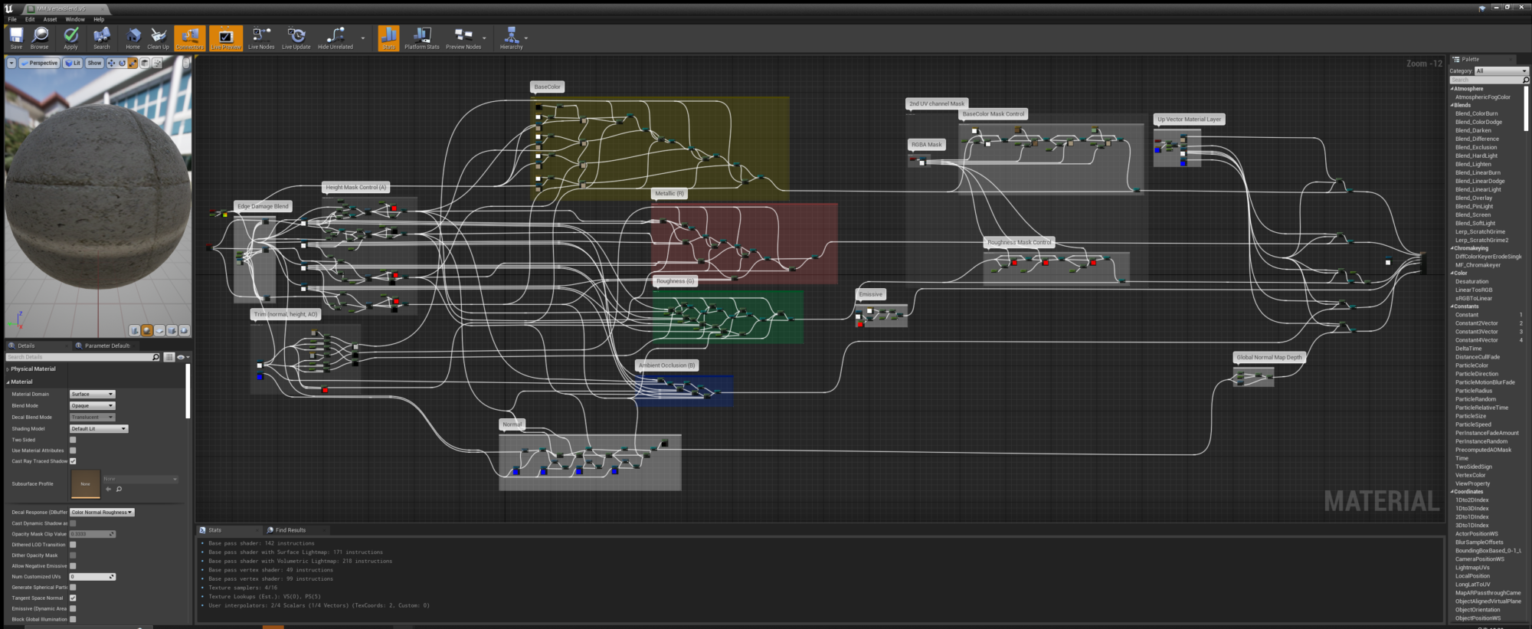The height and width of the screenshot is (629, 1532).
Task: Enable the Two Sided checkbox
Action: [73, 440]
